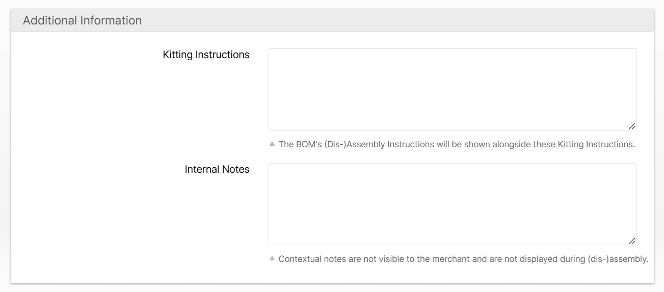664x292 pixels.
Task: Click "Kitting Instructions." ending the BOM hint
Action: [x=596, y=144]
